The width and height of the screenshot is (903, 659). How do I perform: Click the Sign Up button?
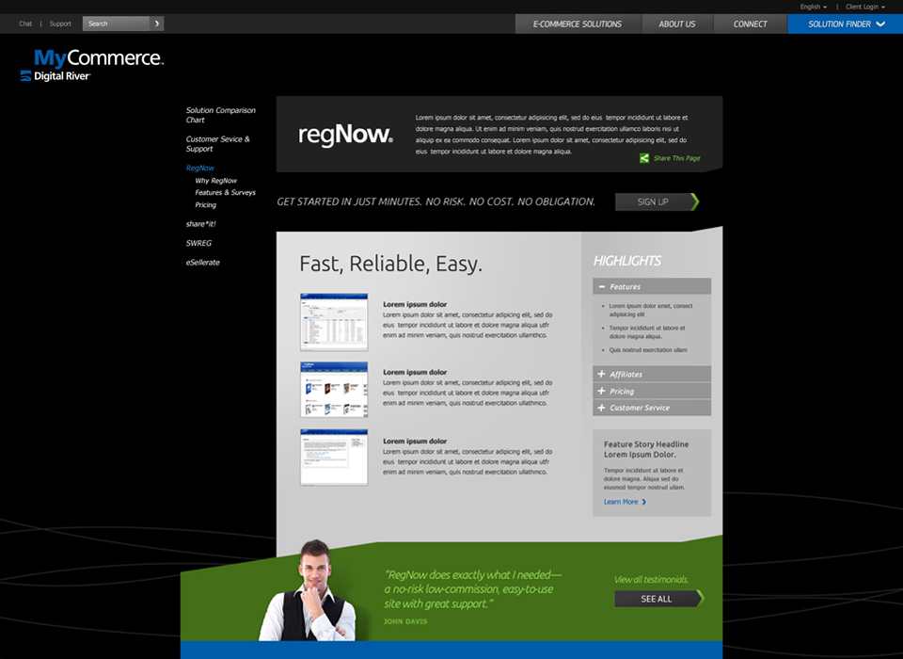657,201
